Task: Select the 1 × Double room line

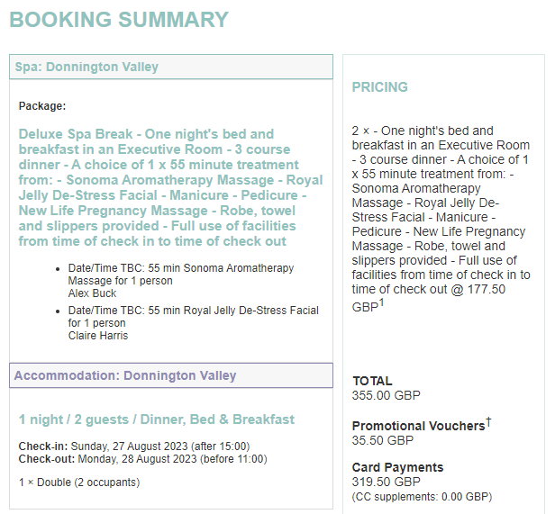Action: click(x=79, y=482)
